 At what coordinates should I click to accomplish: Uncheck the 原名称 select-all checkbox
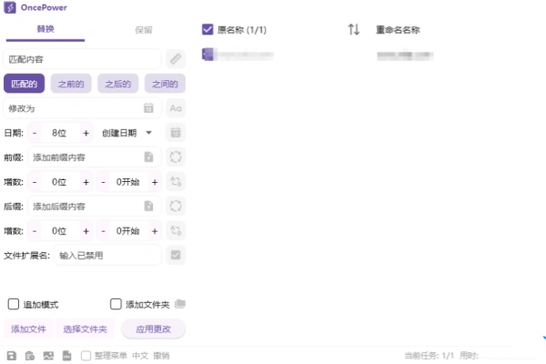[207, 29]
